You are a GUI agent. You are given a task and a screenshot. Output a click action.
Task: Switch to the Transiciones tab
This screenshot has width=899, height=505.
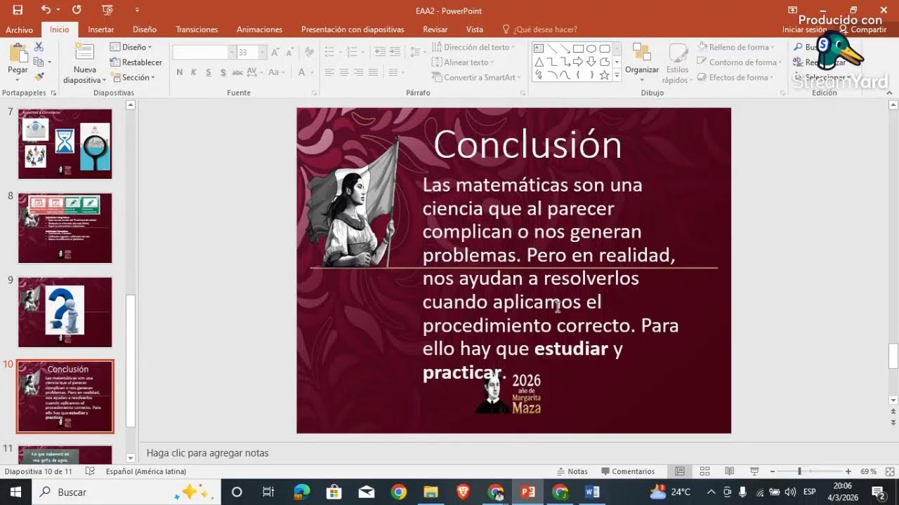pyautogui.click(x=197, y=29)
